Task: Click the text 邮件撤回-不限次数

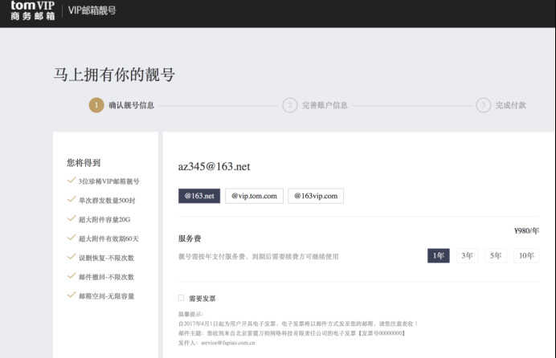Action: pyautogui.click(x=106, y=277)
